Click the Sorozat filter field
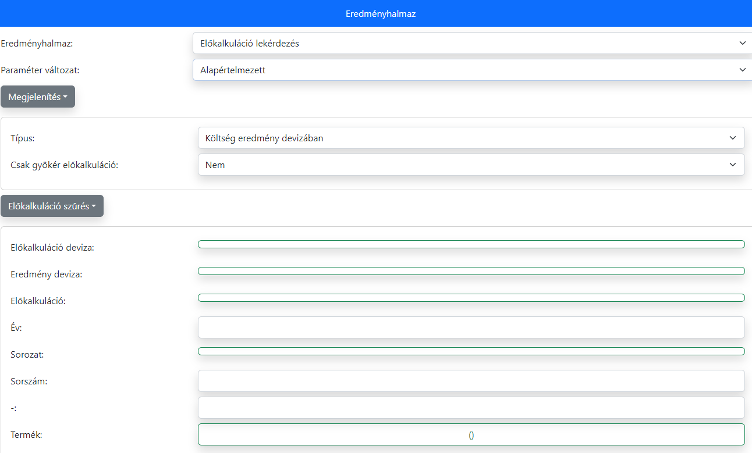The image size is (752, 453). pyautogui.click(x=471, y=351)
